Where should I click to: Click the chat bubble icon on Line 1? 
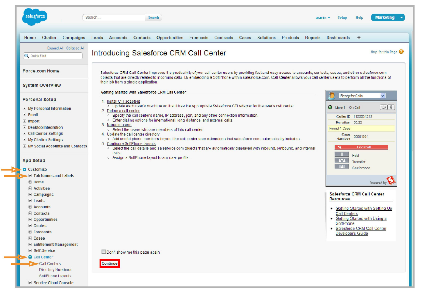[383, 107]
